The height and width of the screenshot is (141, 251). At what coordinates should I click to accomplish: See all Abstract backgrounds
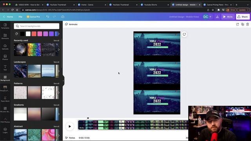coord(56,127)
